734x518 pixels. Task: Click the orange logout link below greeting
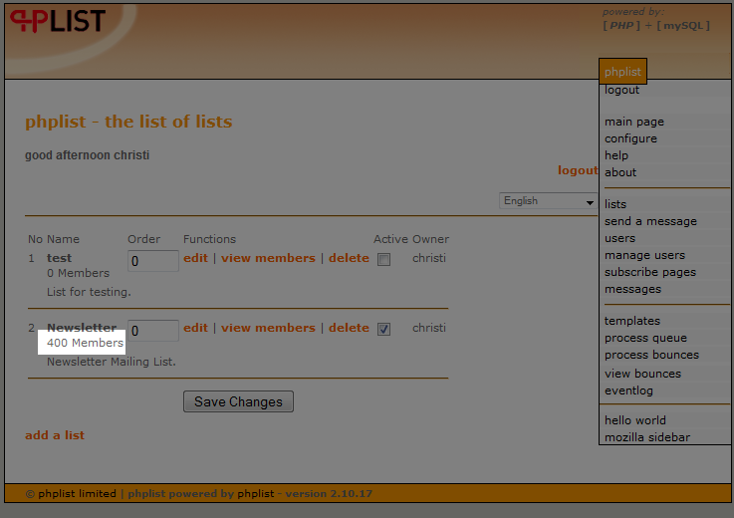tap(578, 170)
